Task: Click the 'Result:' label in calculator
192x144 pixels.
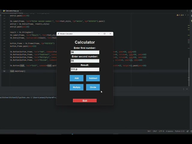Action: pos(85,65)
